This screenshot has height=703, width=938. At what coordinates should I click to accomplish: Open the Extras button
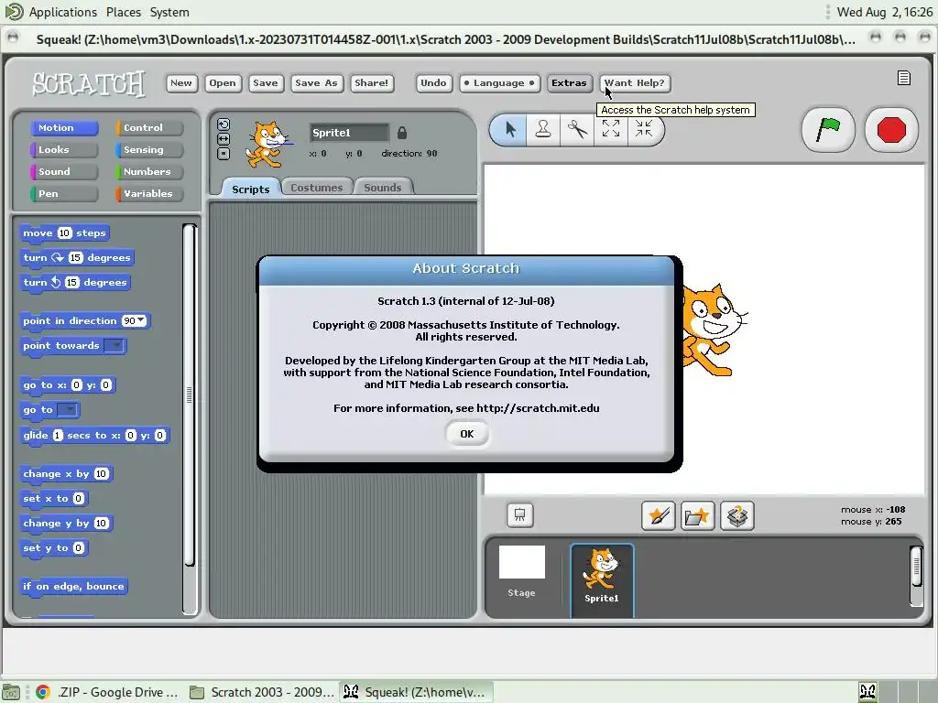click(x=569, y=83)
